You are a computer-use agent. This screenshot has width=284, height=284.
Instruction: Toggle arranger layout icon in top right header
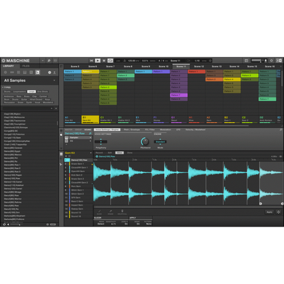(x=246, y=61)
